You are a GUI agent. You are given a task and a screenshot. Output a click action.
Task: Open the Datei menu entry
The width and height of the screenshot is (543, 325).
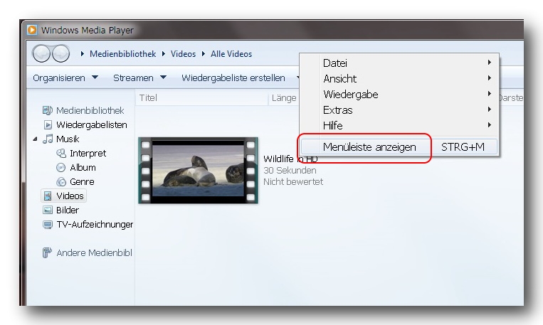(399, 63)
